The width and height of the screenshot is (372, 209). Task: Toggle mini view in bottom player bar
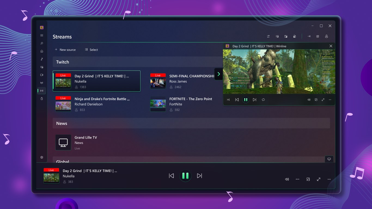[x=308, y=179]
